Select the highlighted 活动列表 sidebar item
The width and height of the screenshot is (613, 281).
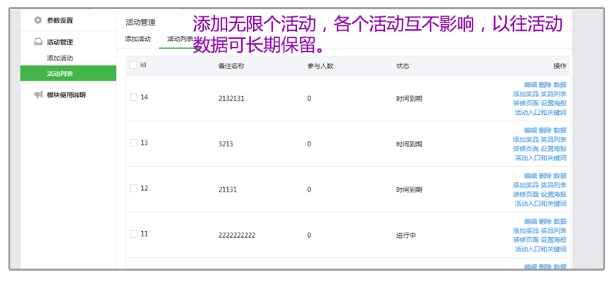(x=68, y=73)
